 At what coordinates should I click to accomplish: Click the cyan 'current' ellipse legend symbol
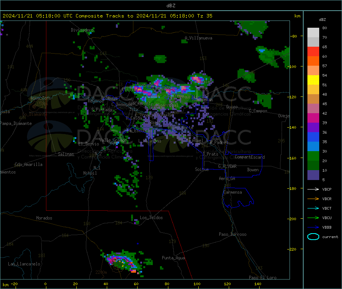pyautogui.click(x=313, y=237)
